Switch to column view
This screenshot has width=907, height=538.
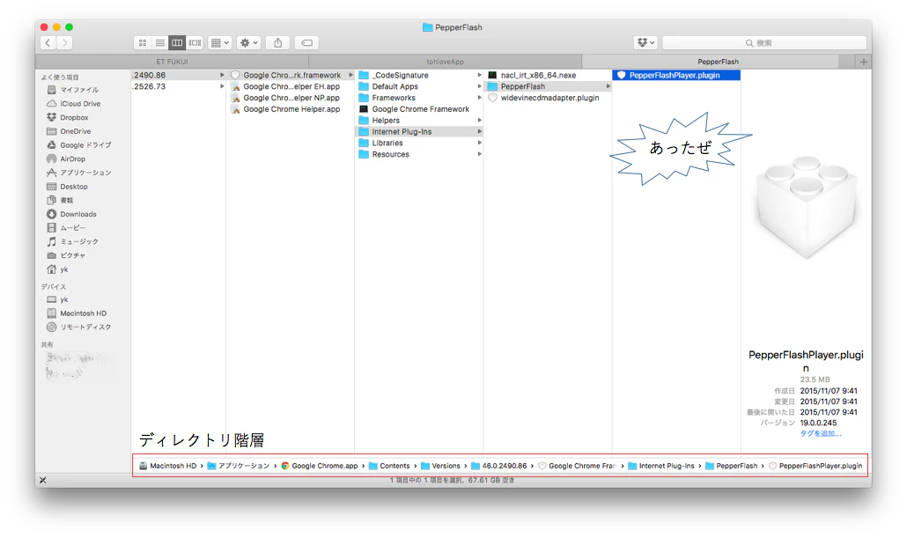tap(177, 43)
